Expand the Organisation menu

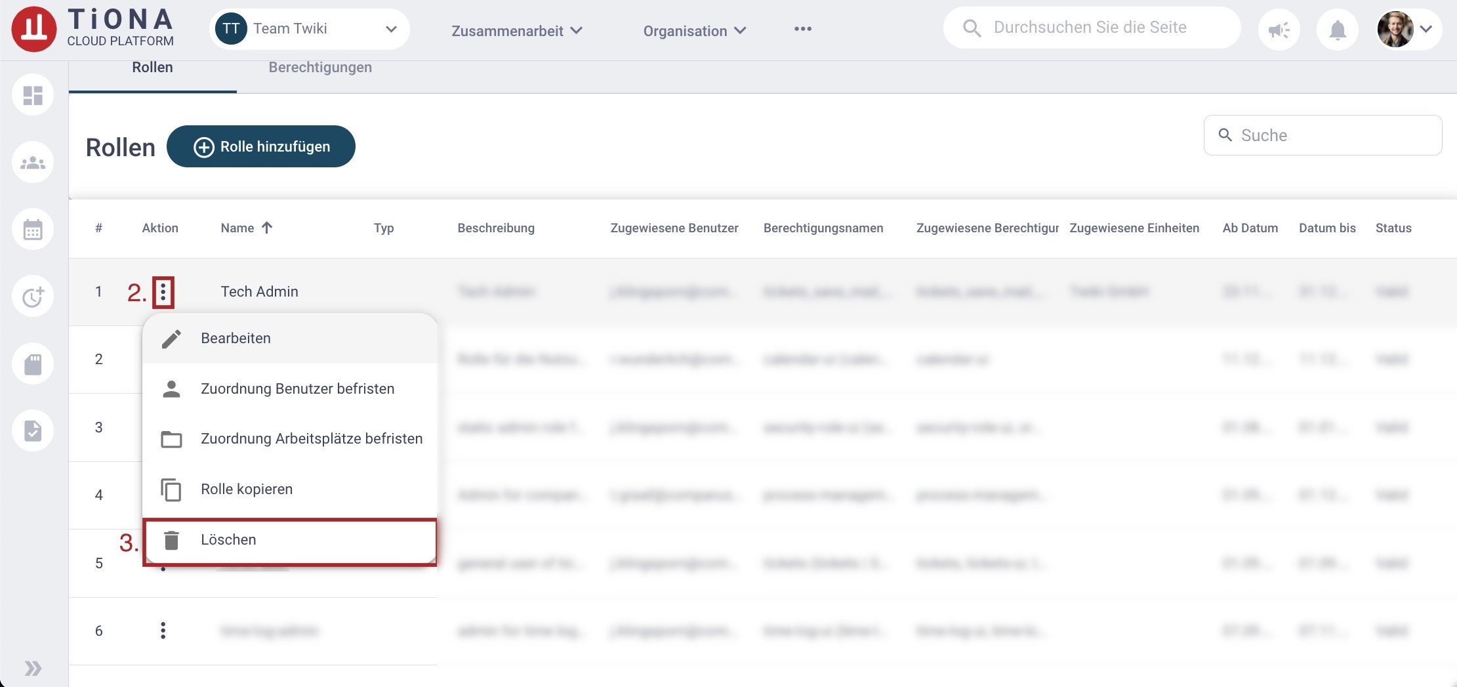[x=695, y=31]
